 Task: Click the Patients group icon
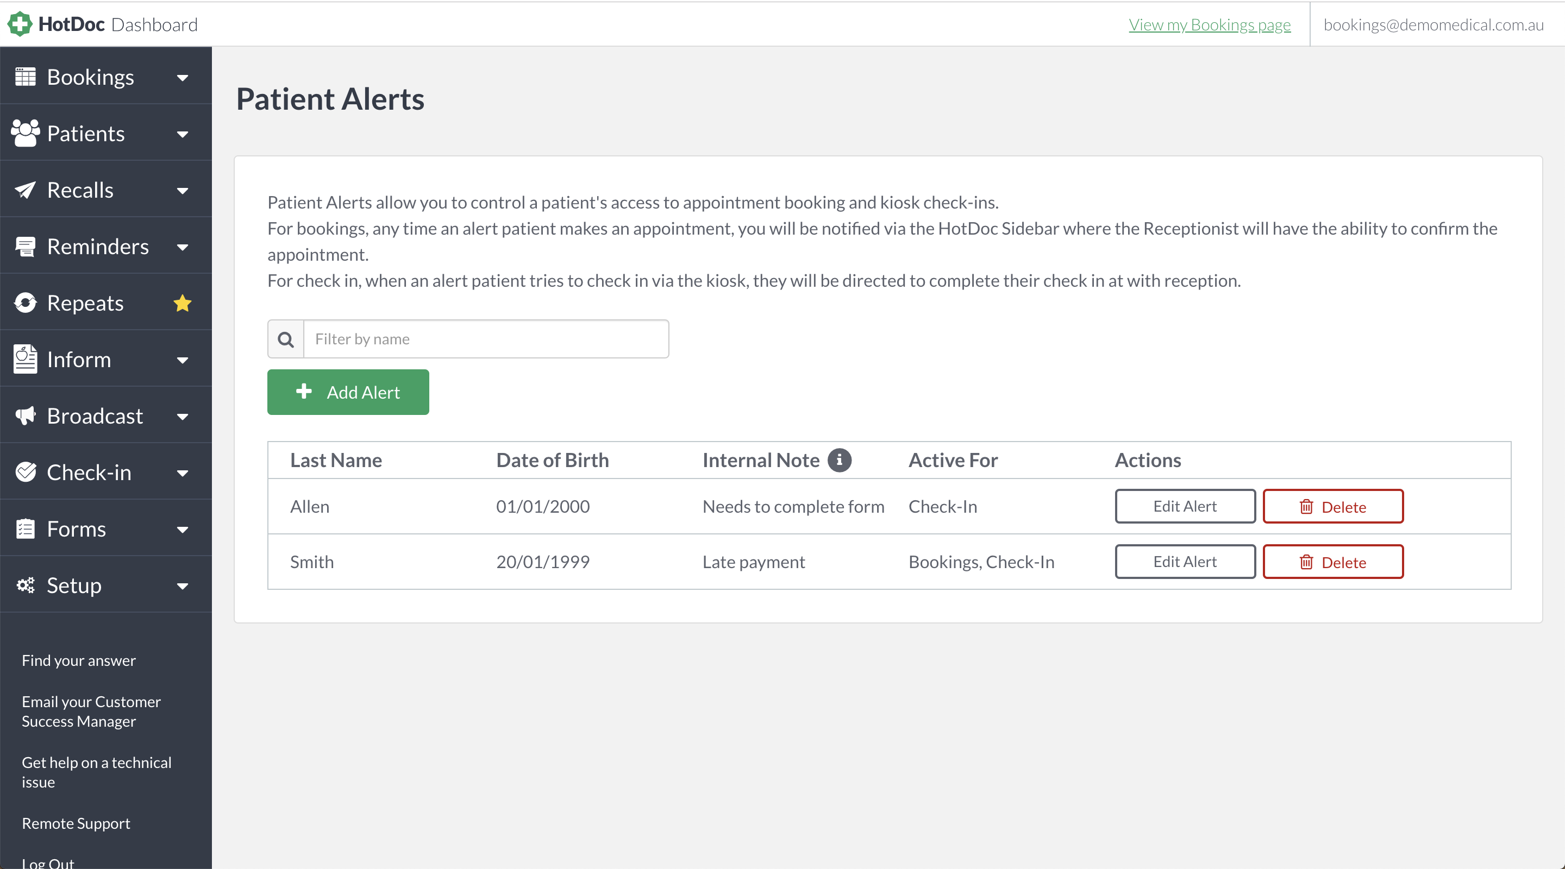click(x=26, y=133)
